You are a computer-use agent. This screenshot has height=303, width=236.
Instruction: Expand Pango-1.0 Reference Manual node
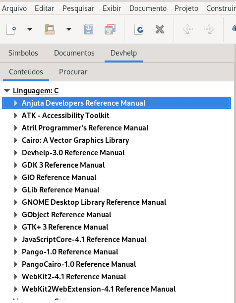pyautogui.click(x=16, y=252)
